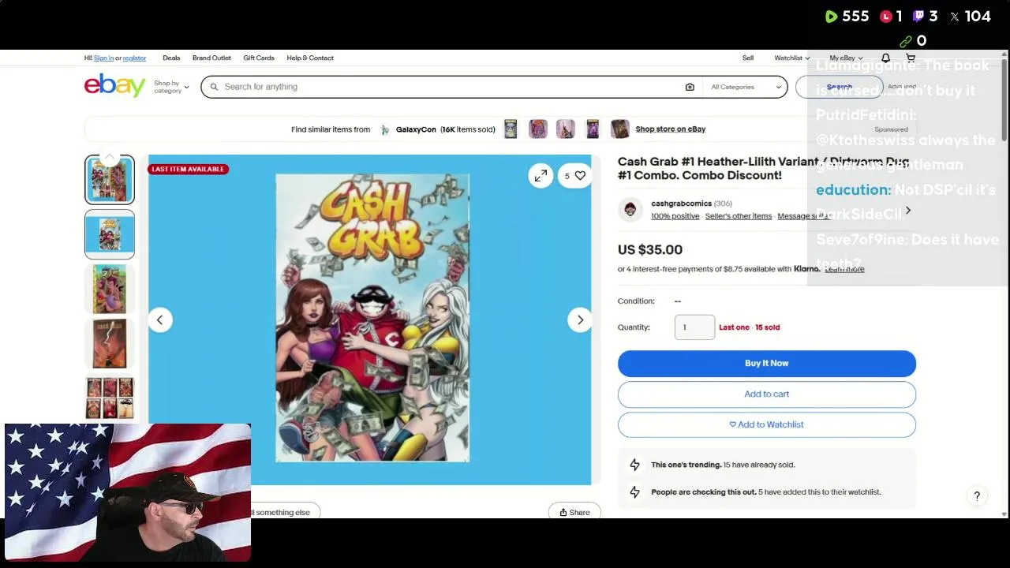Expand the product image to fullscreen
This screenshot has height=568, width=1010.
541,176
